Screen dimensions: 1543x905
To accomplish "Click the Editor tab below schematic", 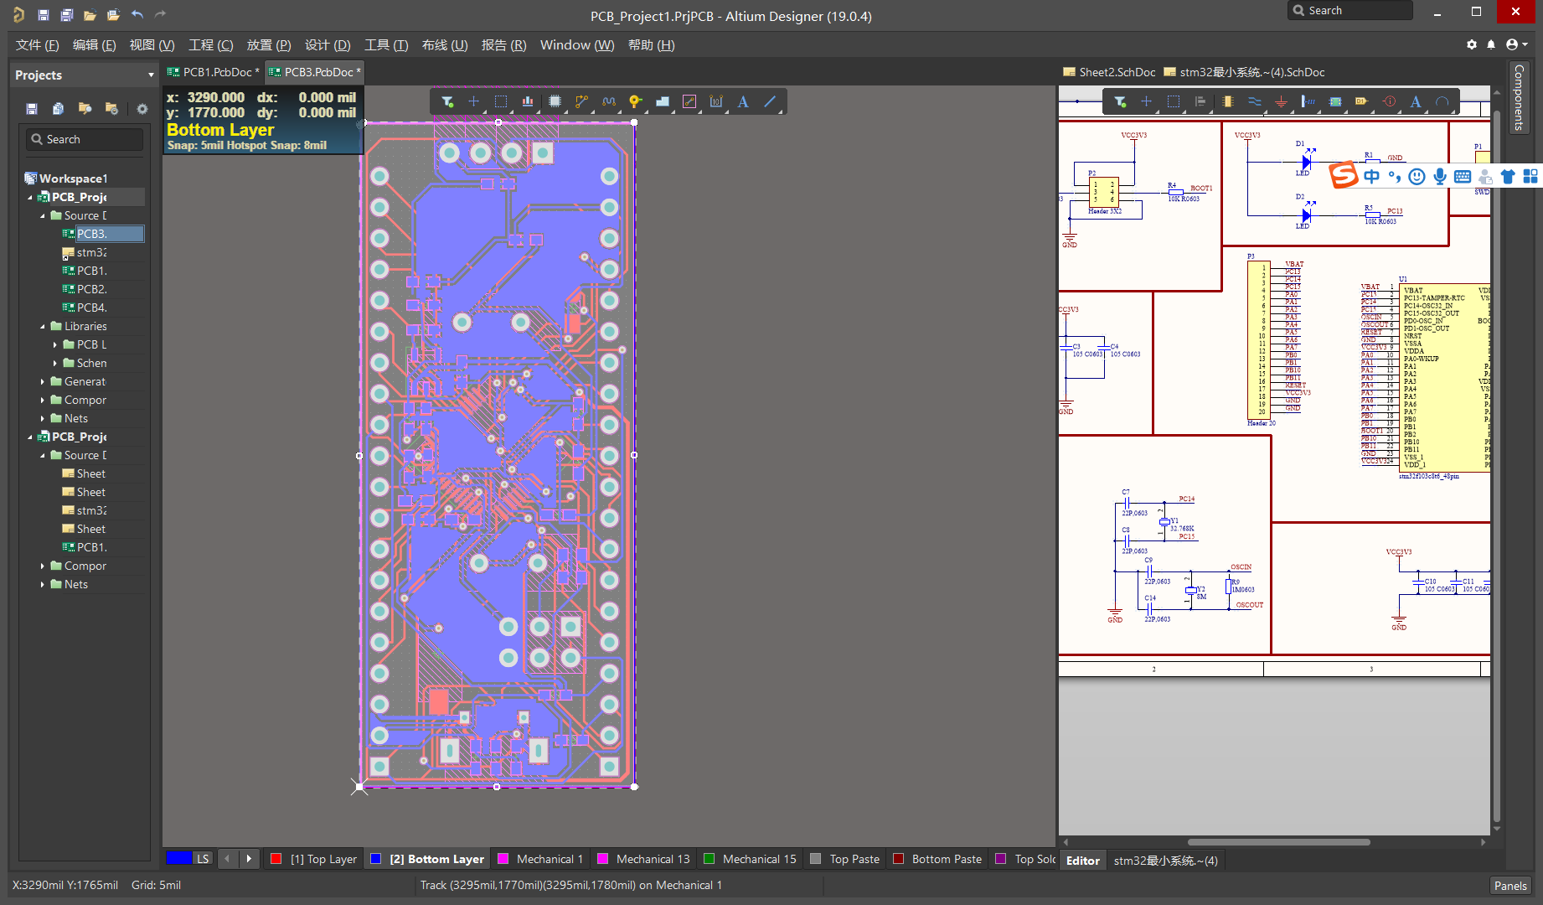I will [1082, 861].
